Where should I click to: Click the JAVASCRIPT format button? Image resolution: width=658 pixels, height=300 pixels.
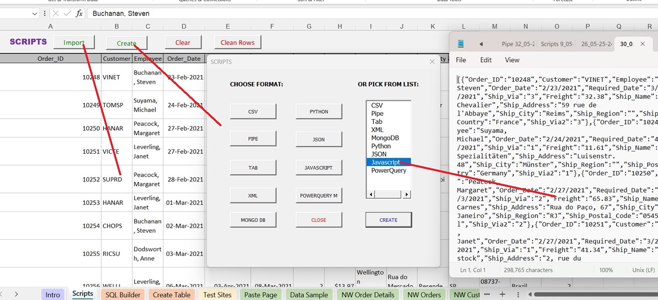(319, 168)
